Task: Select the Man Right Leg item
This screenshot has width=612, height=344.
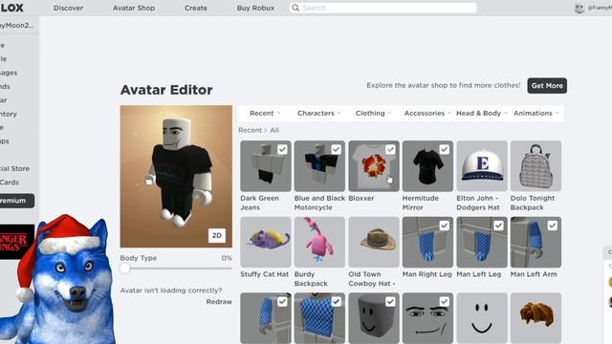Action: click(427, 242)
